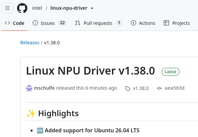Open commit aea583d link
This screenshot has height=137, width=198.
click(x=174, y=88)
